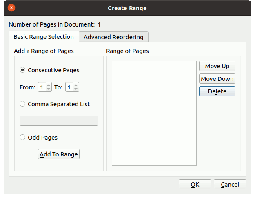Image resolution: width=255 pixels, height=198 pixels.
Task: Decrease the To page number
Action: pos(76,89)
